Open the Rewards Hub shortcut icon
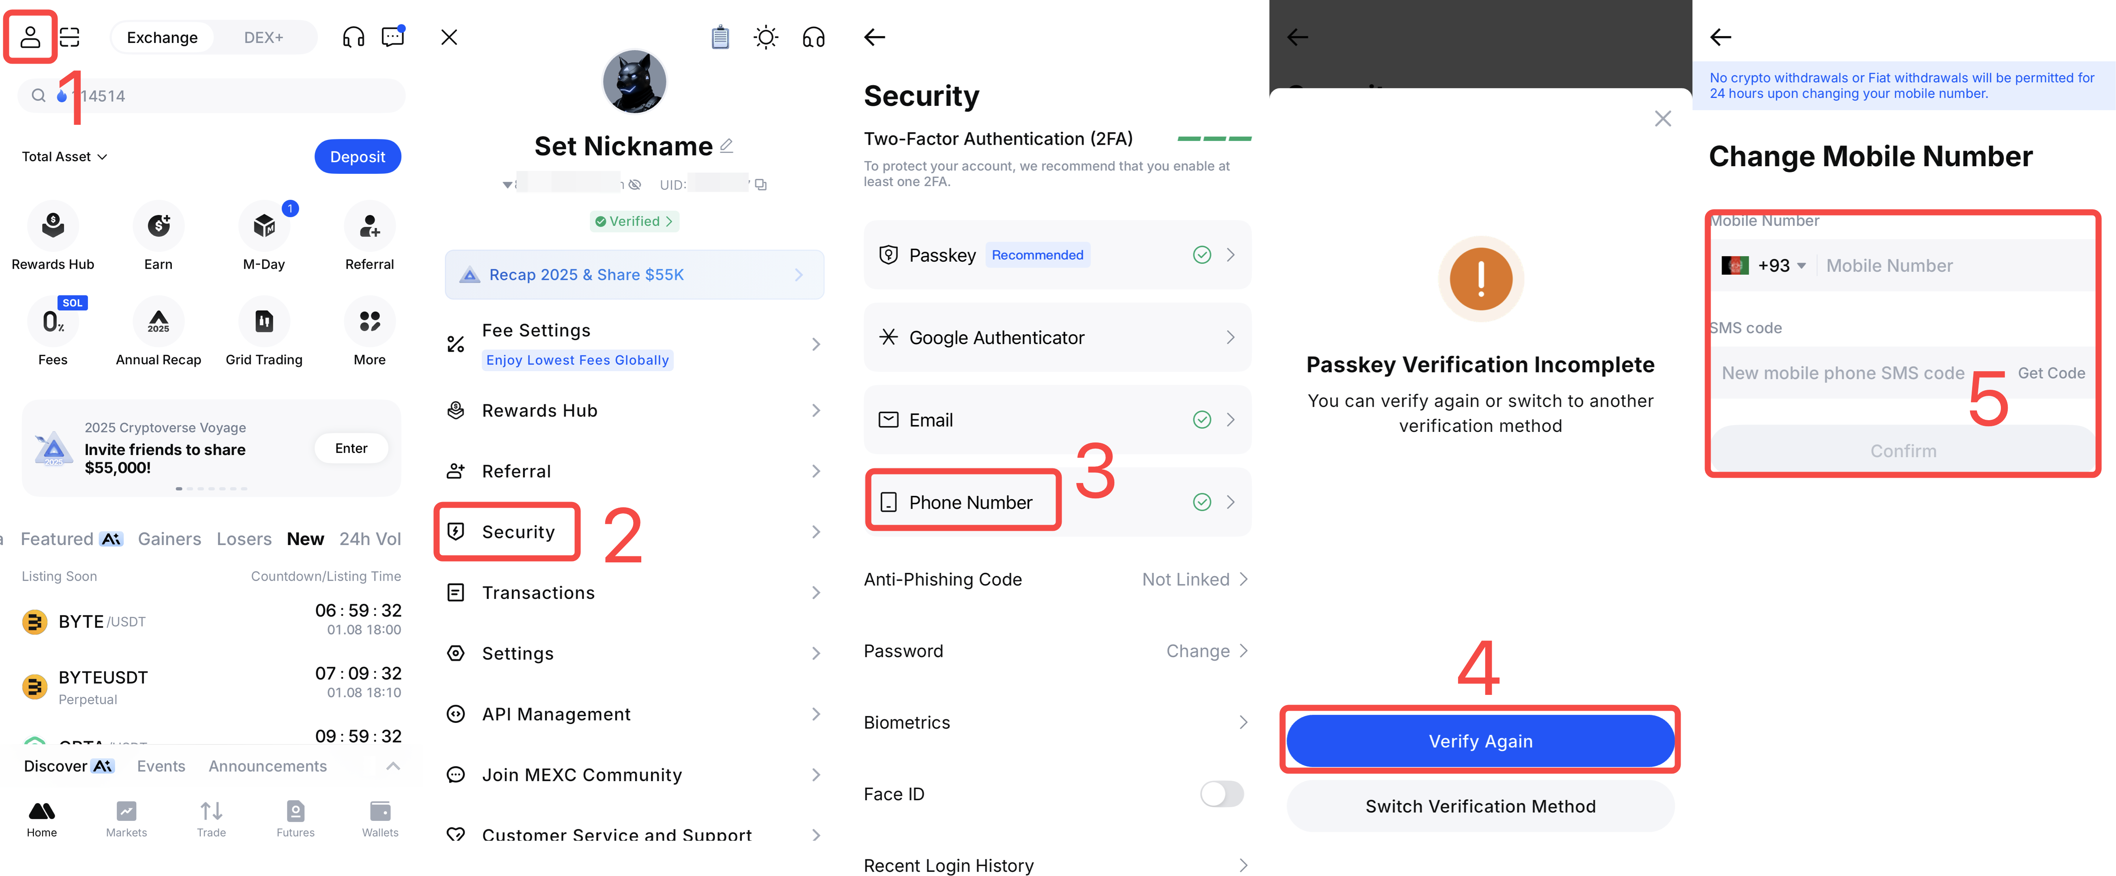 53,226
